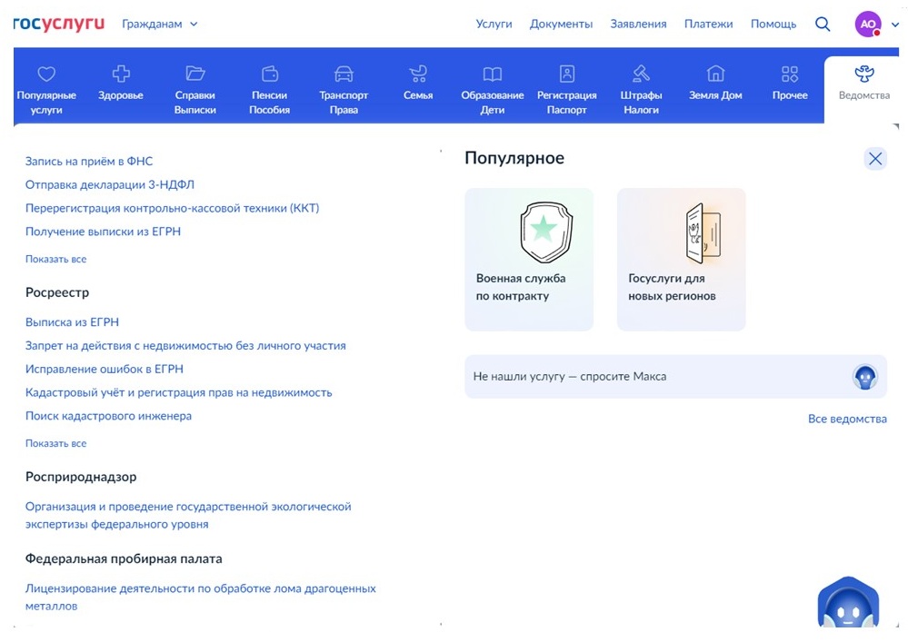Viewport: 908px width, 642px height.
Task: Open the Популярные услуги heart icon category
Action: pyautogui.click(x=46, y=74)
